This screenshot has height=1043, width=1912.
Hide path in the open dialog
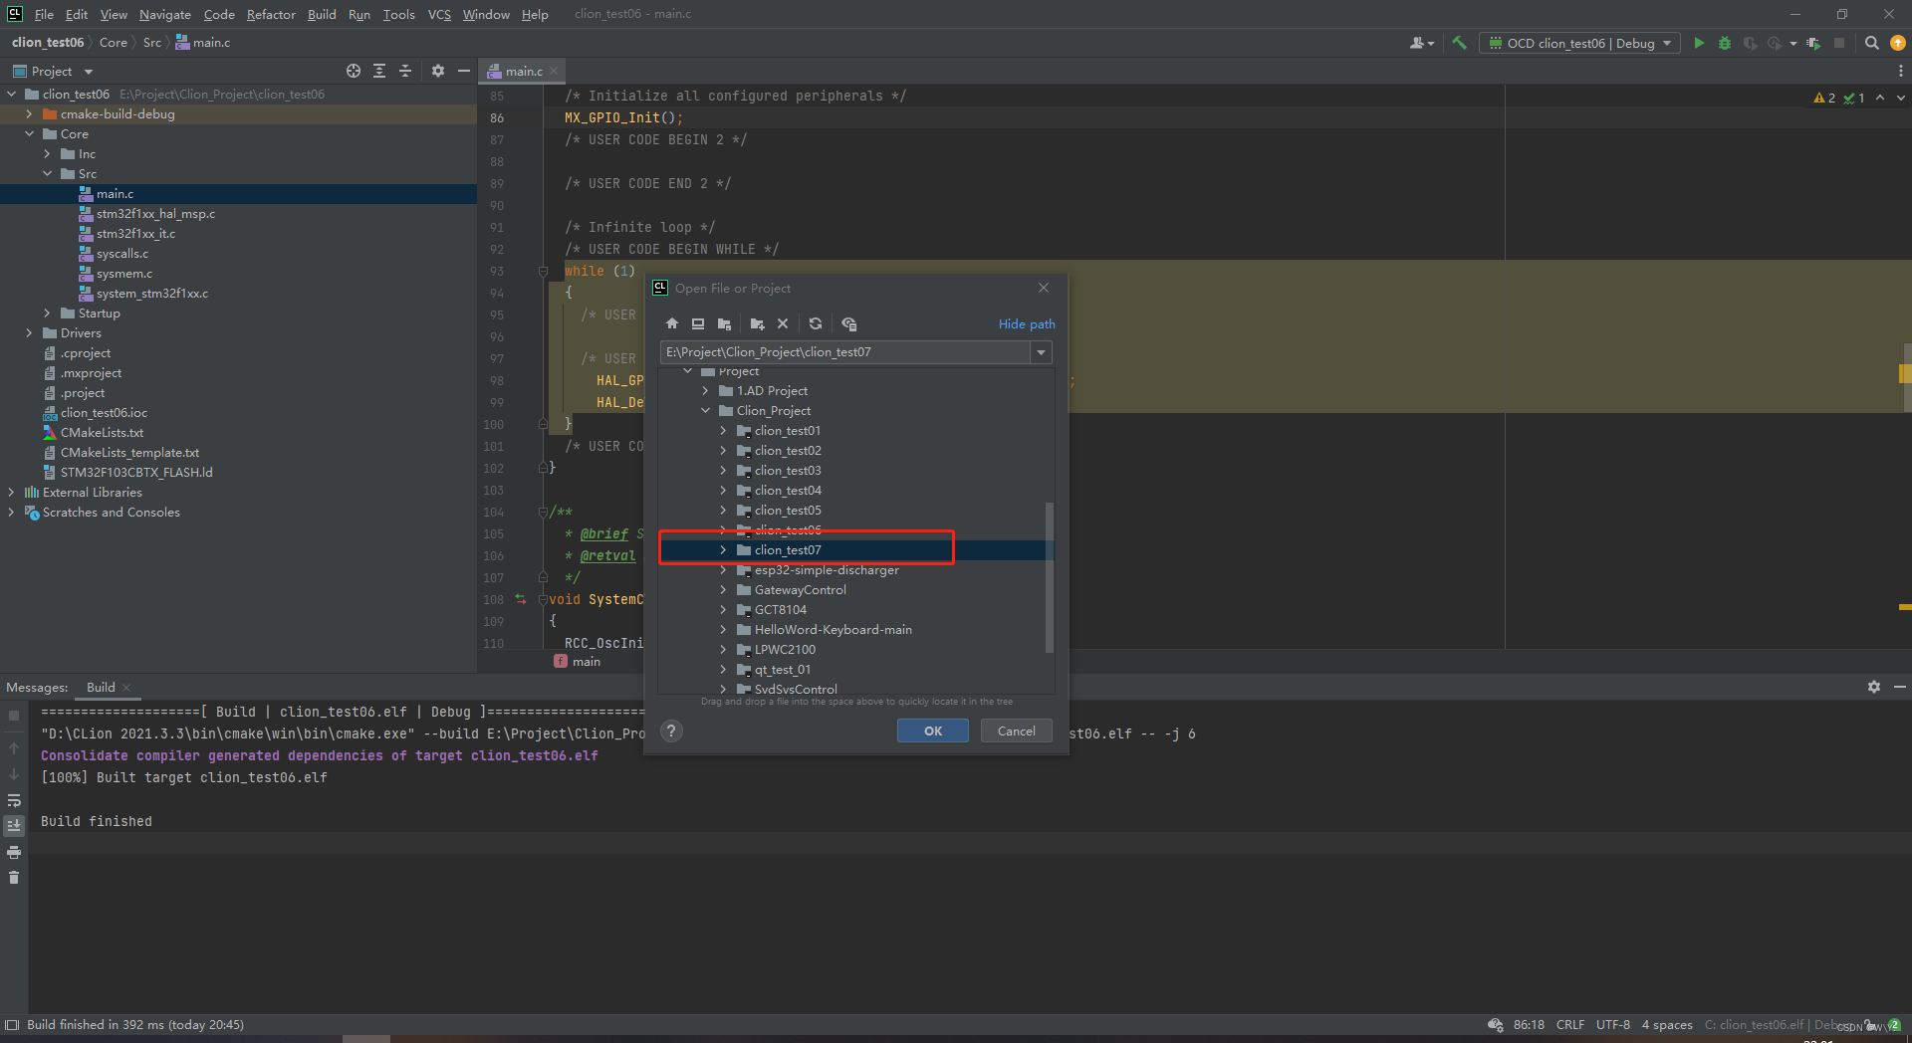[1027, 323]
